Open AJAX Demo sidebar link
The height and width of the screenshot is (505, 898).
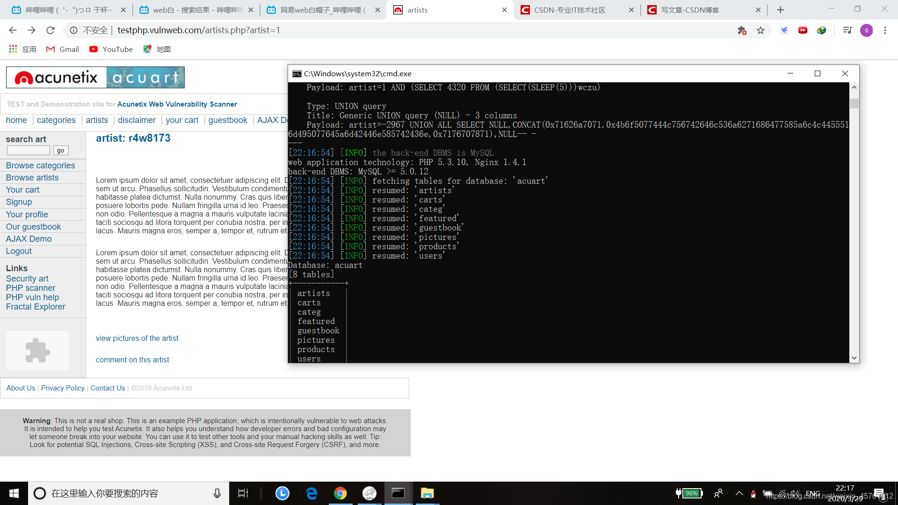point(29,239)
